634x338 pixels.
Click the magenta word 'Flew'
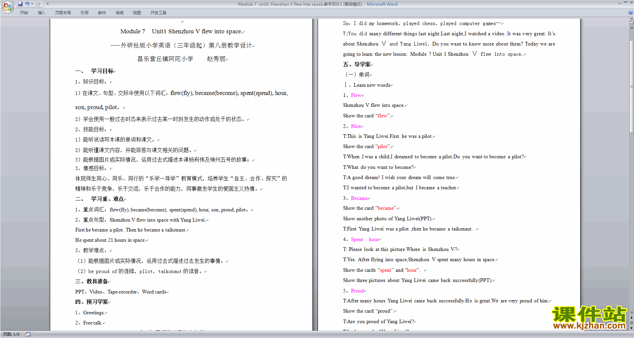356,95
